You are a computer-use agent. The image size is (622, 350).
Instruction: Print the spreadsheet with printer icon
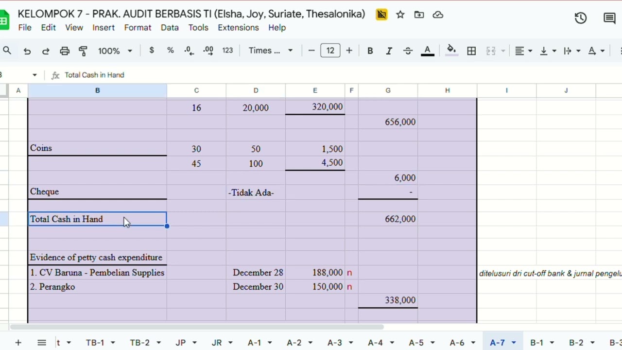coord(65,51)
